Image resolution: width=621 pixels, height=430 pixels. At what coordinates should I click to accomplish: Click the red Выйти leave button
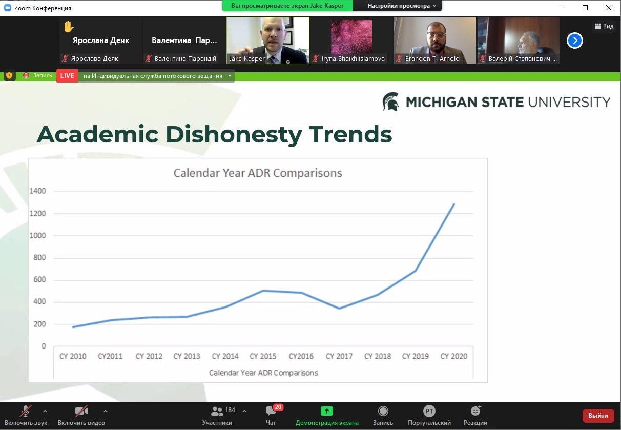pos(598,416)
